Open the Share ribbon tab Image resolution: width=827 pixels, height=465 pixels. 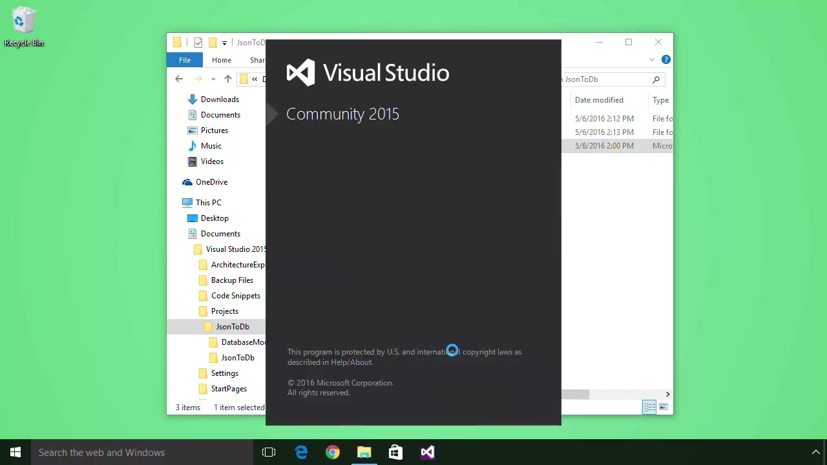tap(257, 60)
